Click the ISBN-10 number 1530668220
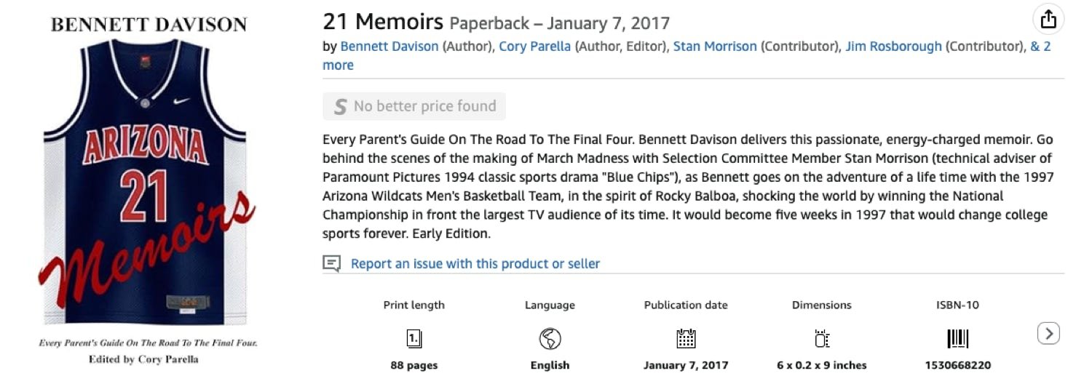This screenshot has width=1076, height=384. click(957, 365)
